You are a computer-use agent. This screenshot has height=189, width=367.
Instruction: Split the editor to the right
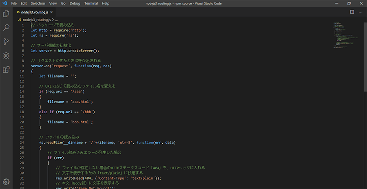[x=352, y=12]
